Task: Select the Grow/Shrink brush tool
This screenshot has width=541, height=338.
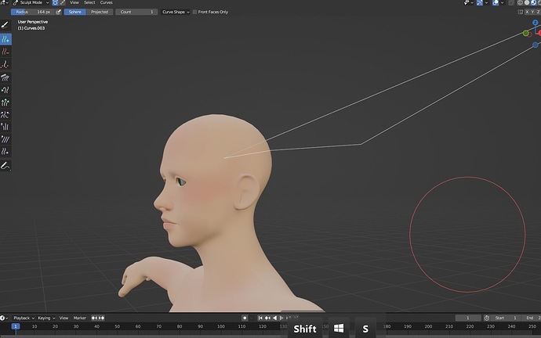Action: point(5,102)
